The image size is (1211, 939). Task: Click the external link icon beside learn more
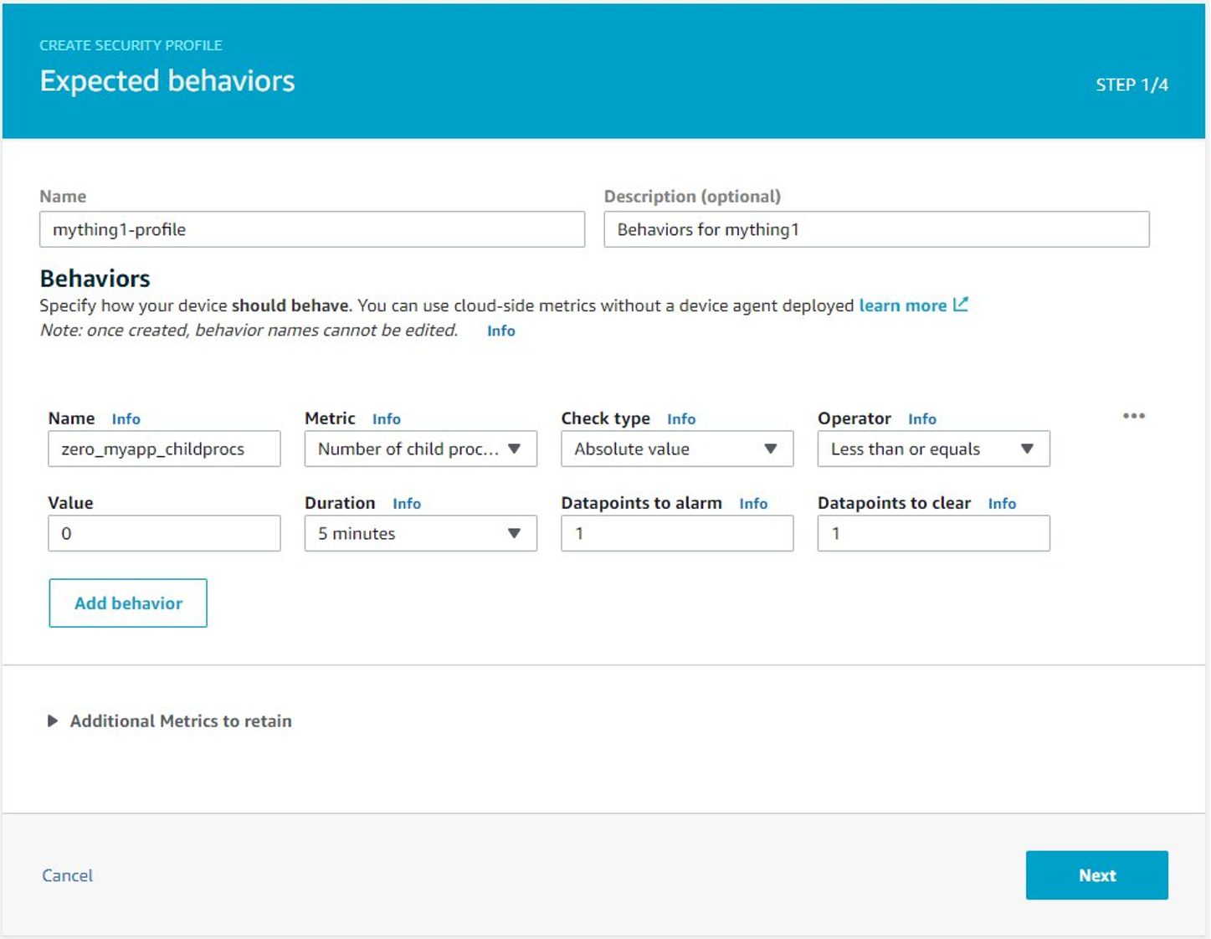click(961, 305)
